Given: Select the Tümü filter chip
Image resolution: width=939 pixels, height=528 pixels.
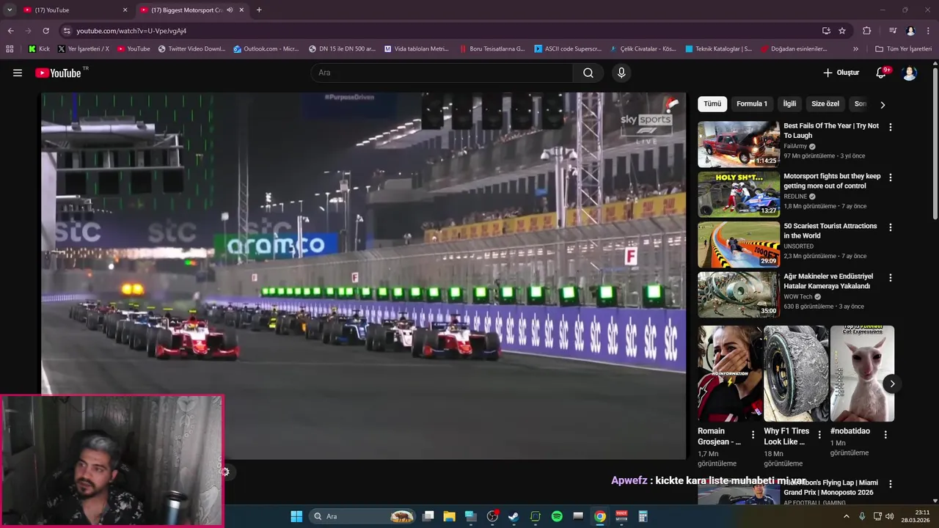Looking at the screenshot, I should click(712, 104).
